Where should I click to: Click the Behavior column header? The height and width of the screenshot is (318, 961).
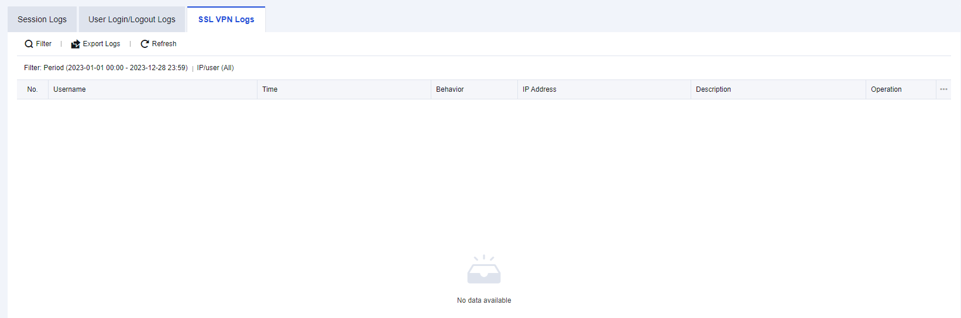click(474, 89)
